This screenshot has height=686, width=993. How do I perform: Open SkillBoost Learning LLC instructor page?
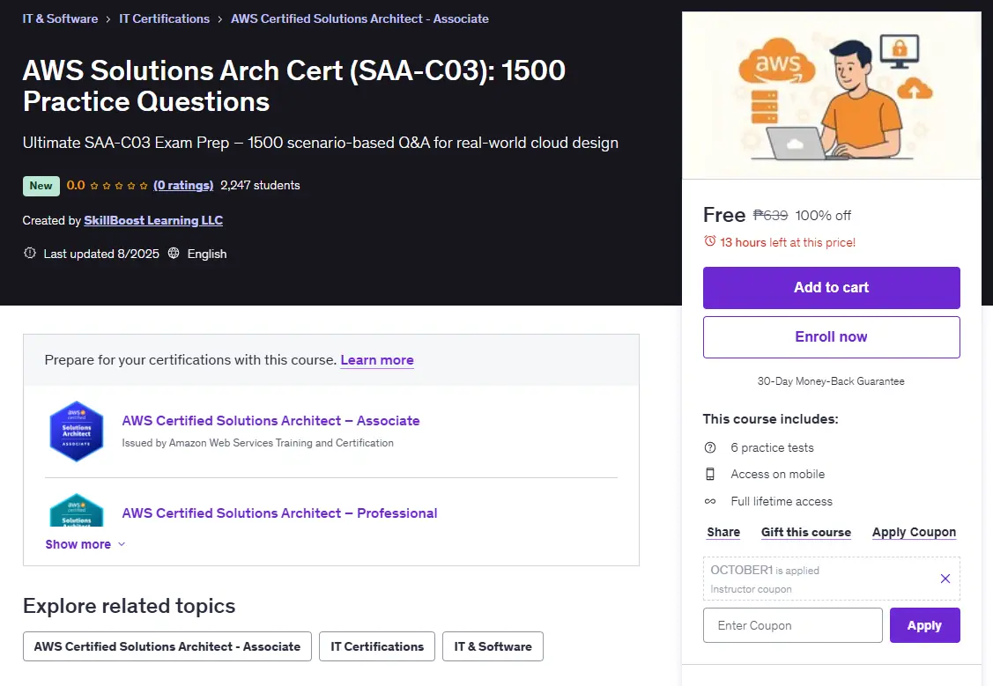coord(153,220)
